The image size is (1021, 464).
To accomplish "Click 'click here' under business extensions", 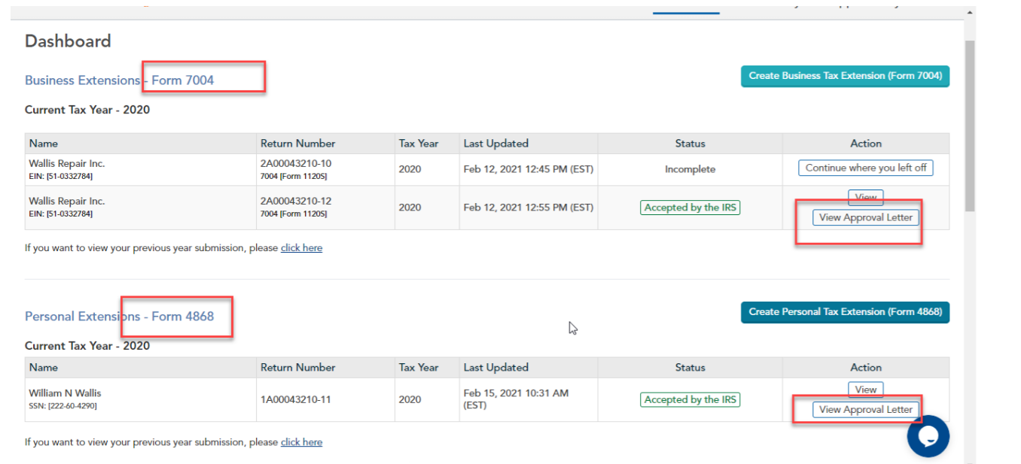I will point(301,247).
